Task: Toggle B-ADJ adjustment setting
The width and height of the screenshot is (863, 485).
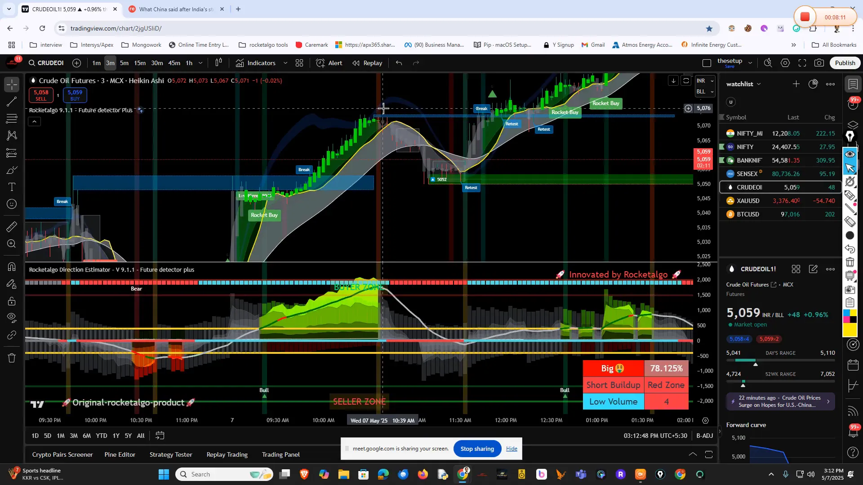Action: click(x=704, y=436)
